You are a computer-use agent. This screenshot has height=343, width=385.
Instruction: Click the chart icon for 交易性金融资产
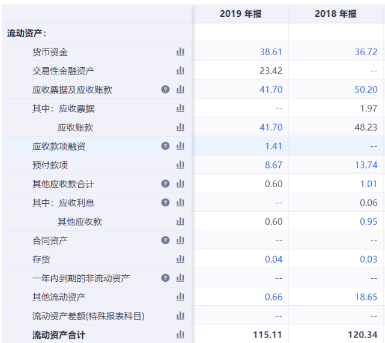click(x=180, y=71)
